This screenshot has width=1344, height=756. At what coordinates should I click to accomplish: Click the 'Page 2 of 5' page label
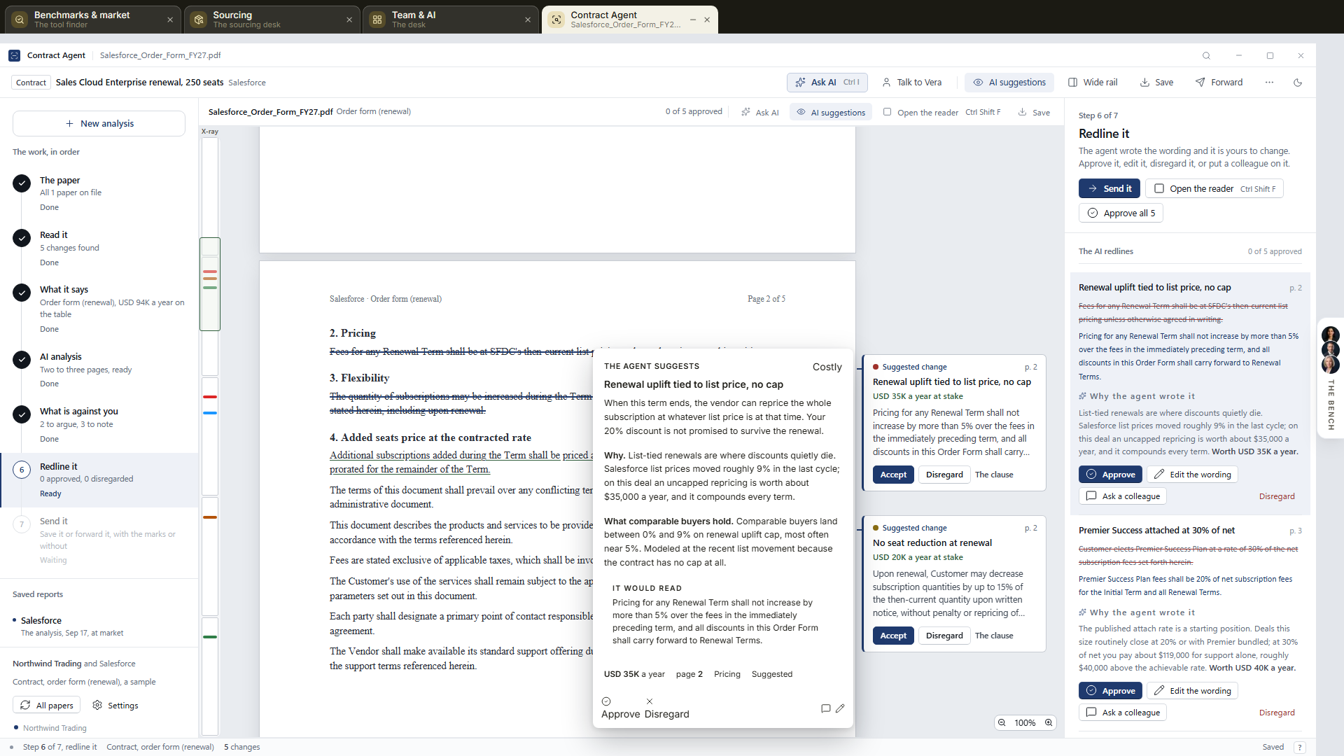(x=766, y=299)
